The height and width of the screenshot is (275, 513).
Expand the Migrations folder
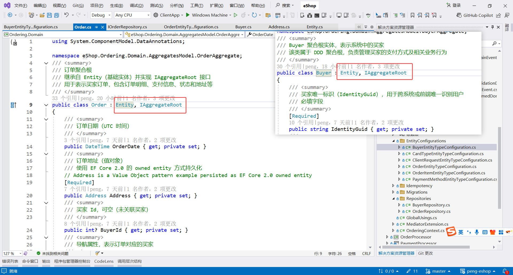pos(393,192)
